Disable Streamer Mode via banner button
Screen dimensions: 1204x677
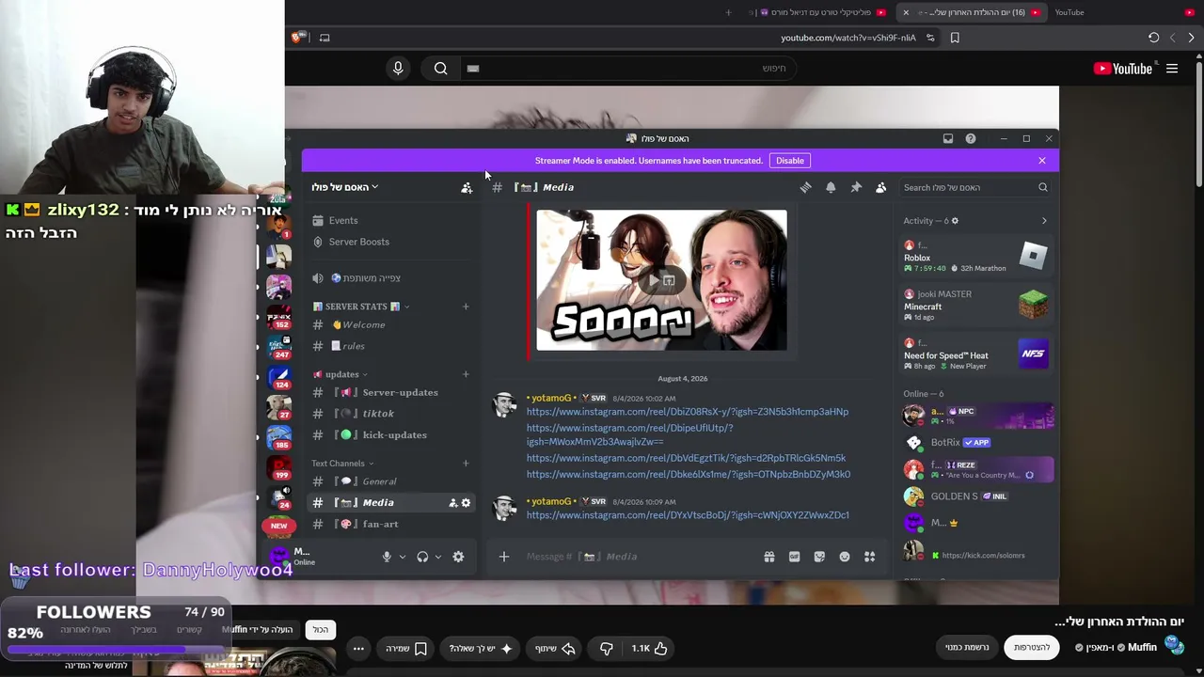(x=790, y=161)
